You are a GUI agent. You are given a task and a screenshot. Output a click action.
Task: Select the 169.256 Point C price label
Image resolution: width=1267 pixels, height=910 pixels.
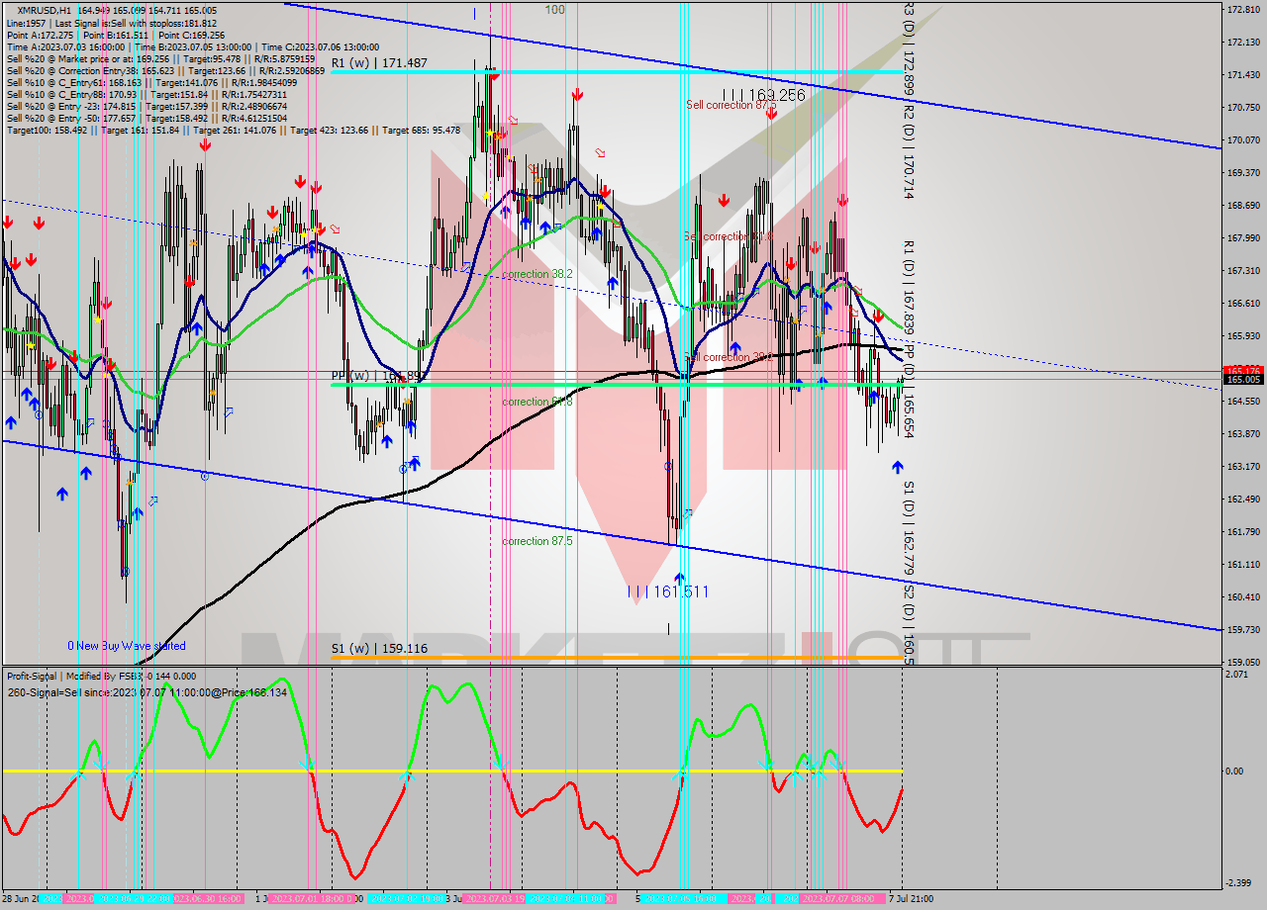coord(770,95)
